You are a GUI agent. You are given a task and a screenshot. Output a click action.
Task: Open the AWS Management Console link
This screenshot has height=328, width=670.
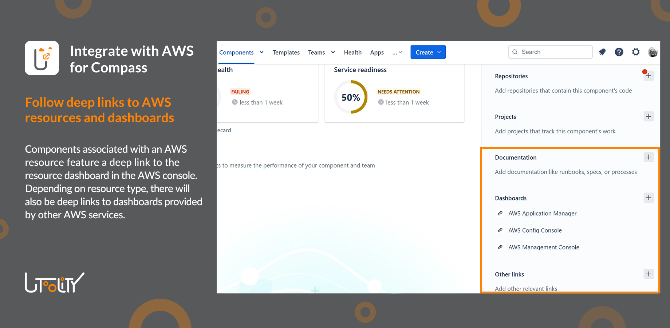pyautogui.click(x=544, y=247)
